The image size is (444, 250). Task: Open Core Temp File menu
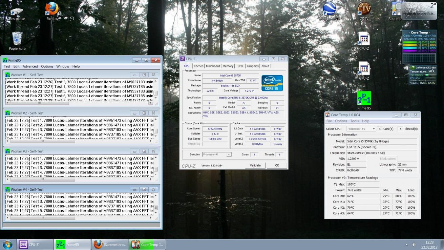pos(329,121)
